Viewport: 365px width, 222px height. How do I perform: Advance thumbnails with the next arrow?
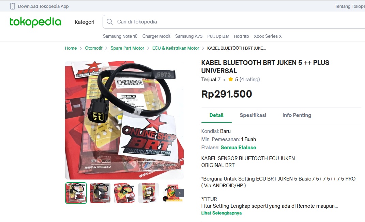pyautogui.click(x=180, y=193)
